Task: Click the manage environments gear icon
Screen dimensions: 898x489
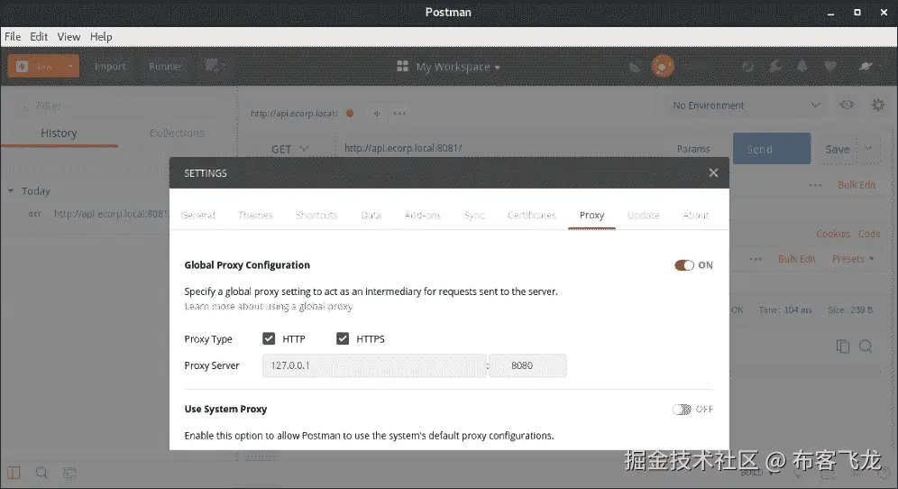Action: [877, 105]
